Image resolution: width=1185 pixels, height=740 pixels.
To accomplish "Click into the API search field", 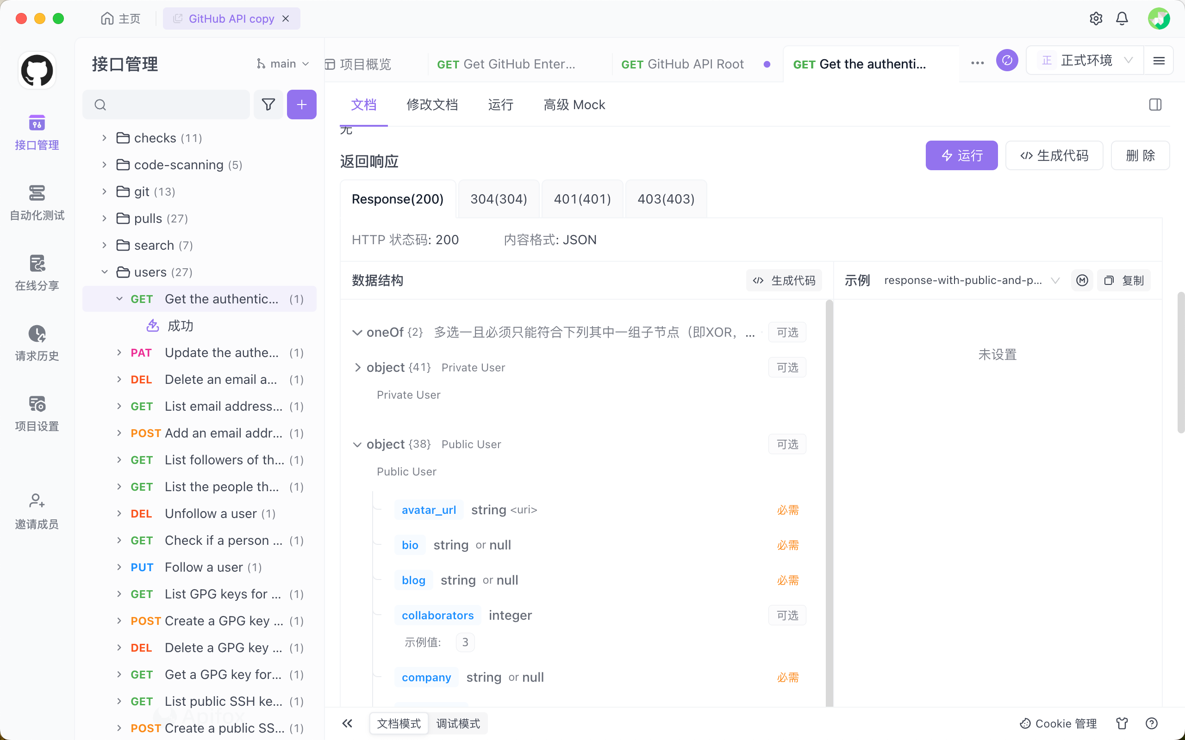I will [x=171, y=104].
